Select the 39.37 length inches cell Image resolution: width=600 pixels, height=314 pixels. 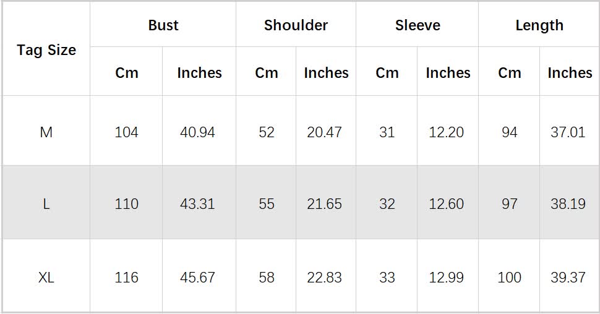(x=568, y=277)
